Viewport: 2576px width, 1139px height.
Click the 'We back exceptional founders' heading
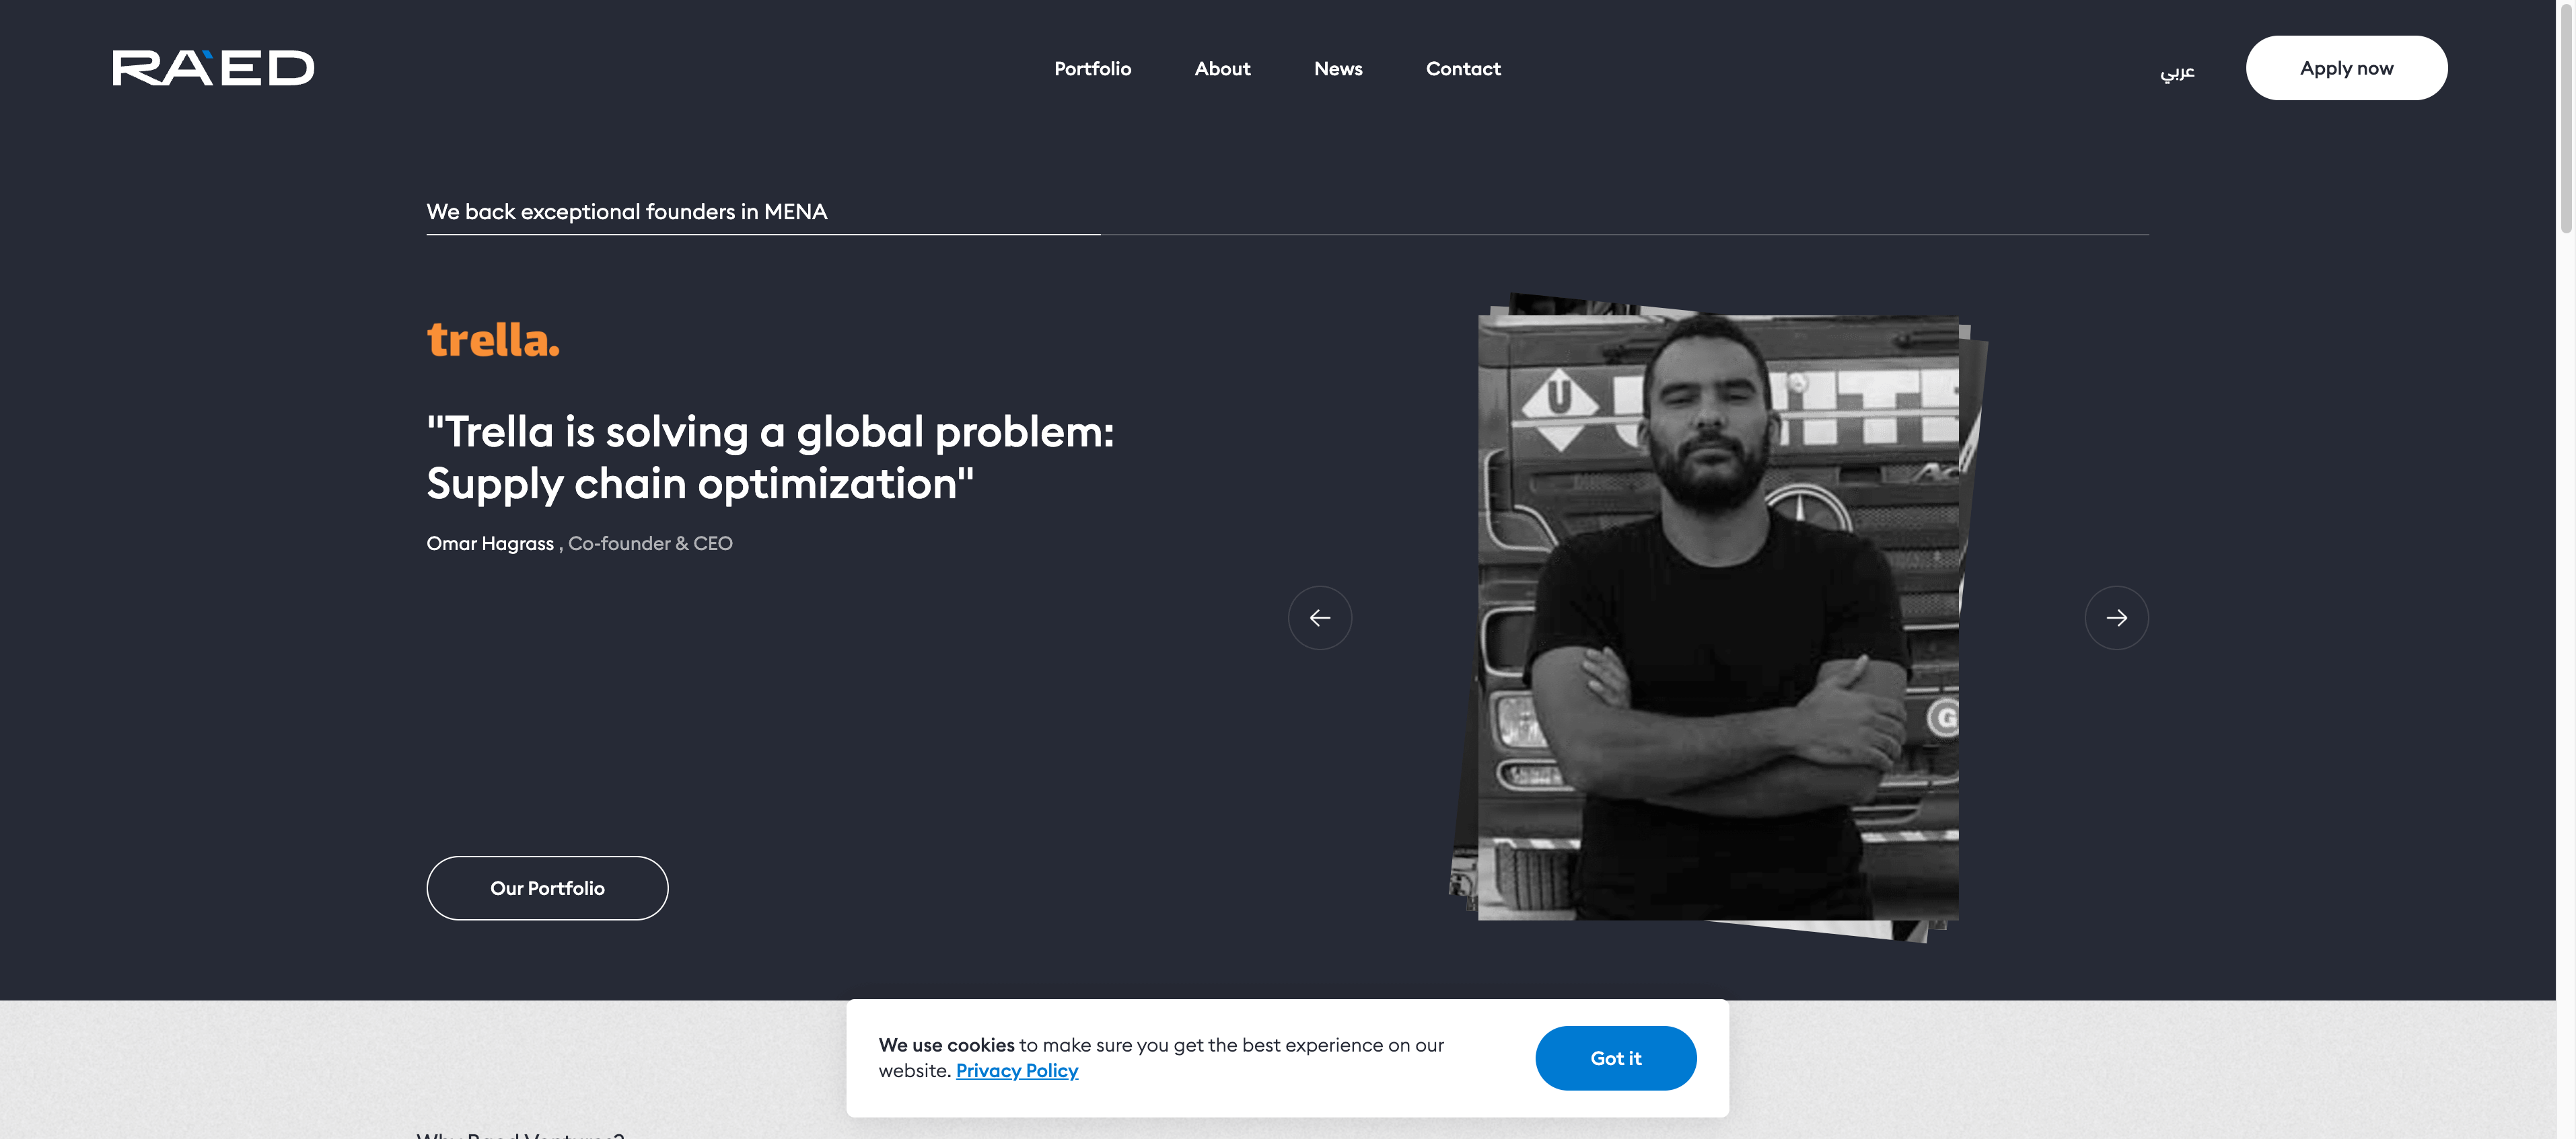626,212
